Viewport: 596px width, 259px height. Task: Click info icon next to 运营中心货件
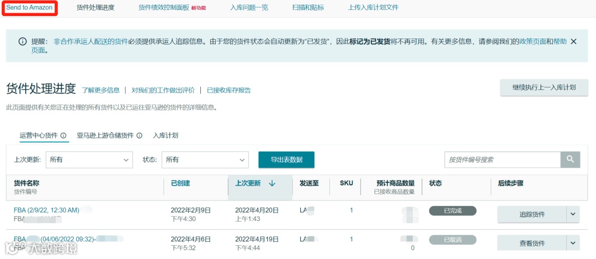63,136
